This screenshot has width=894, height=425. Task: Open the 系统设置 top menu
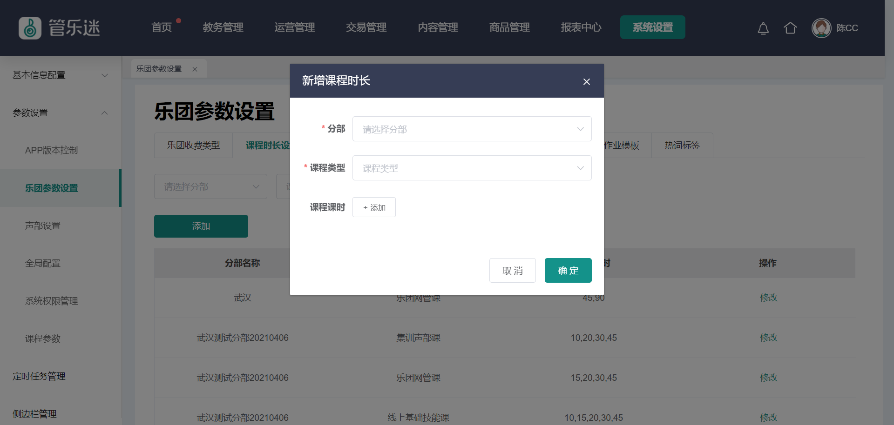(x=652, y=27)
